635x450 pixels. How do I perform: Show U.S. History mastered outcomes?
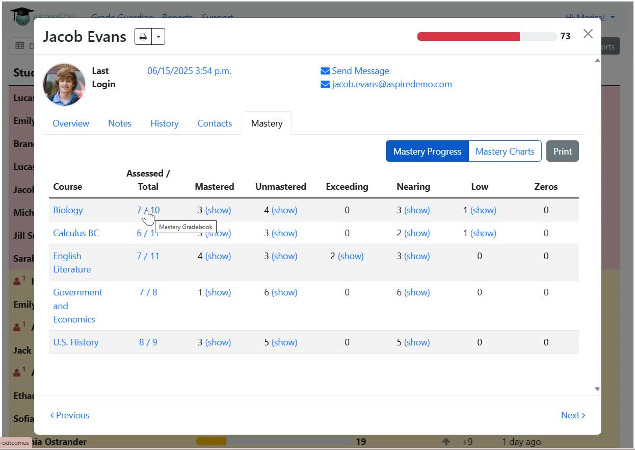[218, 342]
